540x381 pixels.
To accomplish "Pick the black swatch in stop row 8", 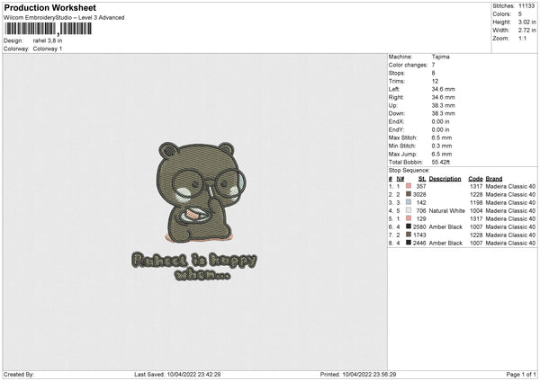I will (409, 243).
